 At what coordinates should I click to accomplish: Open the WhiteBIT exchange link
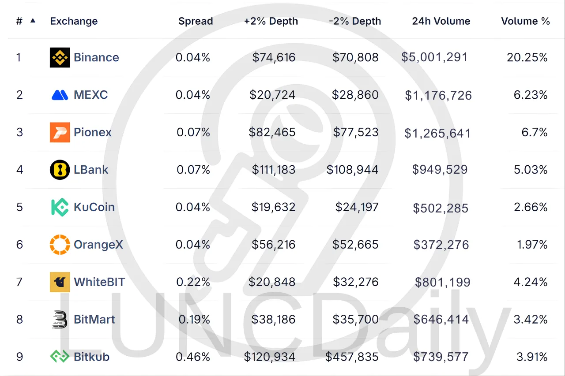[x=99, y=282]
